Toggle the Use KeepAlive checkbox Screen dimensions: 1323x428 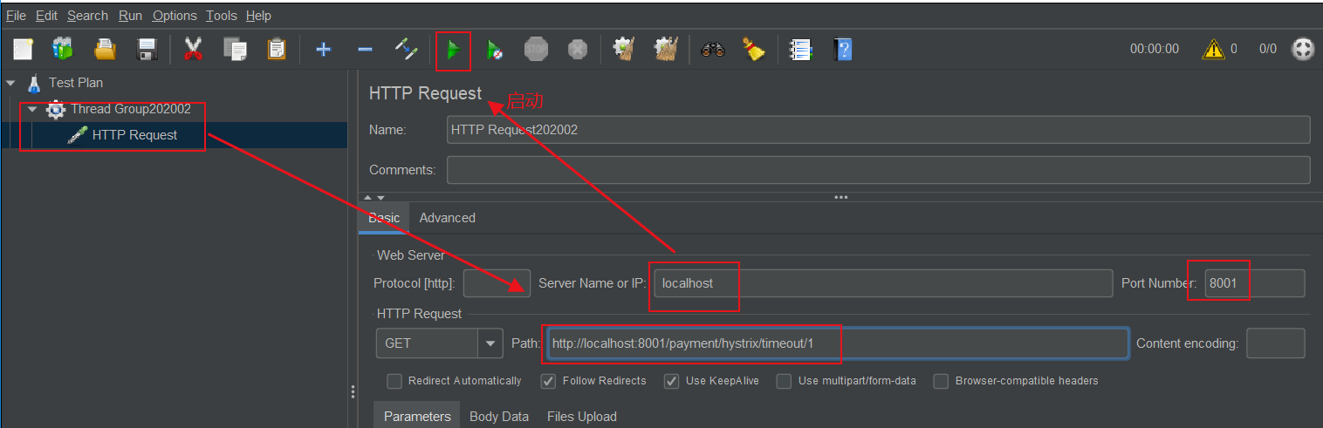coord(671,381)
